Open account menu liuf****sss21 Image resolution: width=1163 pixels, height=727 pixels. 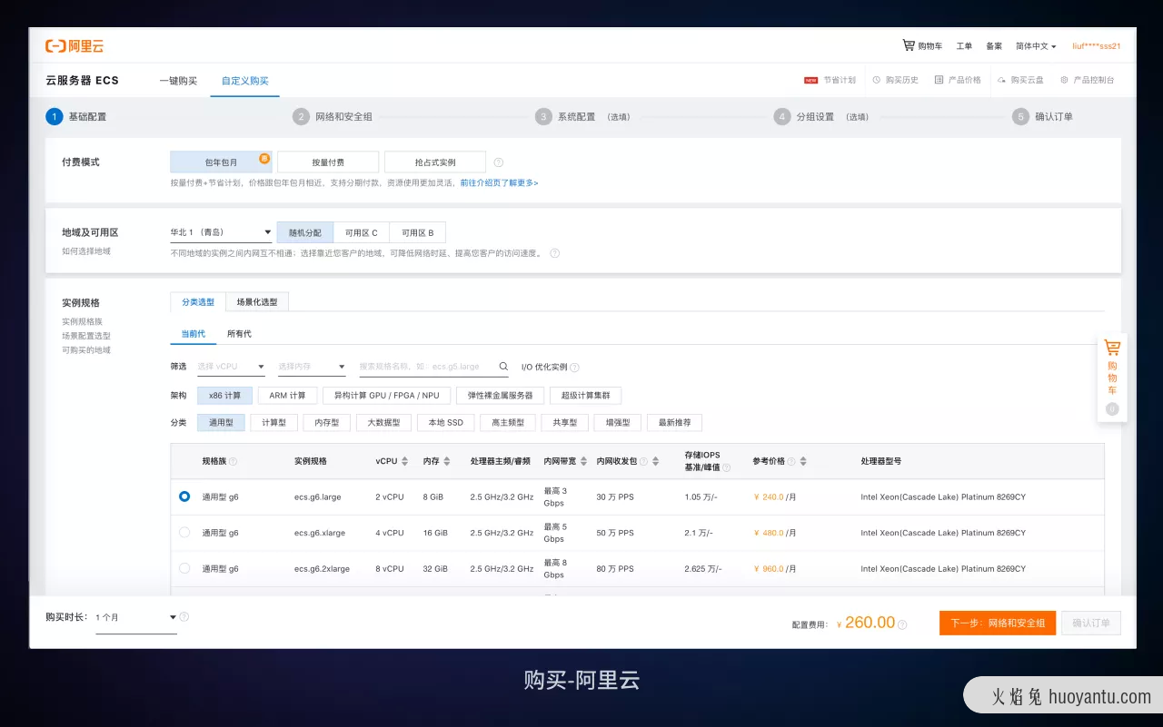(x=1097, y=46)
